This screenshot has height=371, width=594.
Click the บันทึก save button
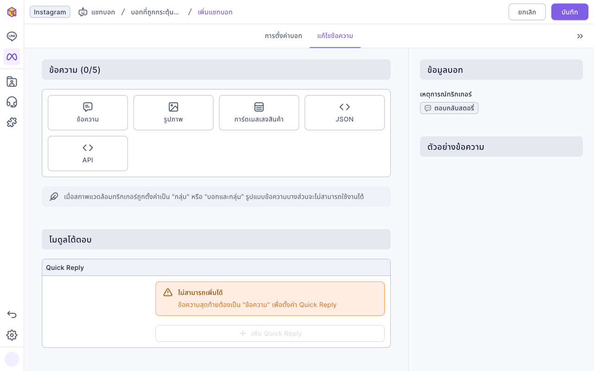pyautogui.click(x=570, y=12)
